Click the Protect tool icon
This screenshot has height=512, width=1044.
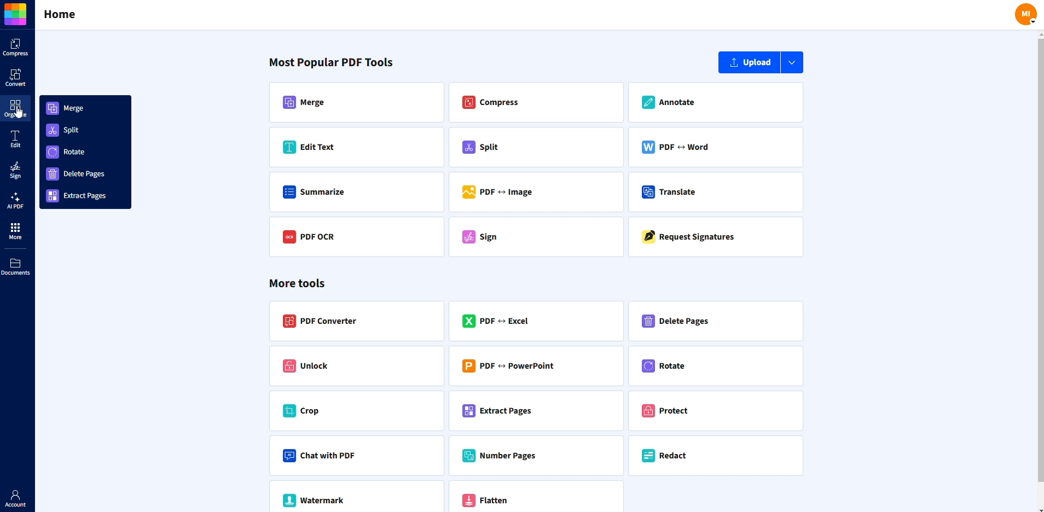click(648, 411)
